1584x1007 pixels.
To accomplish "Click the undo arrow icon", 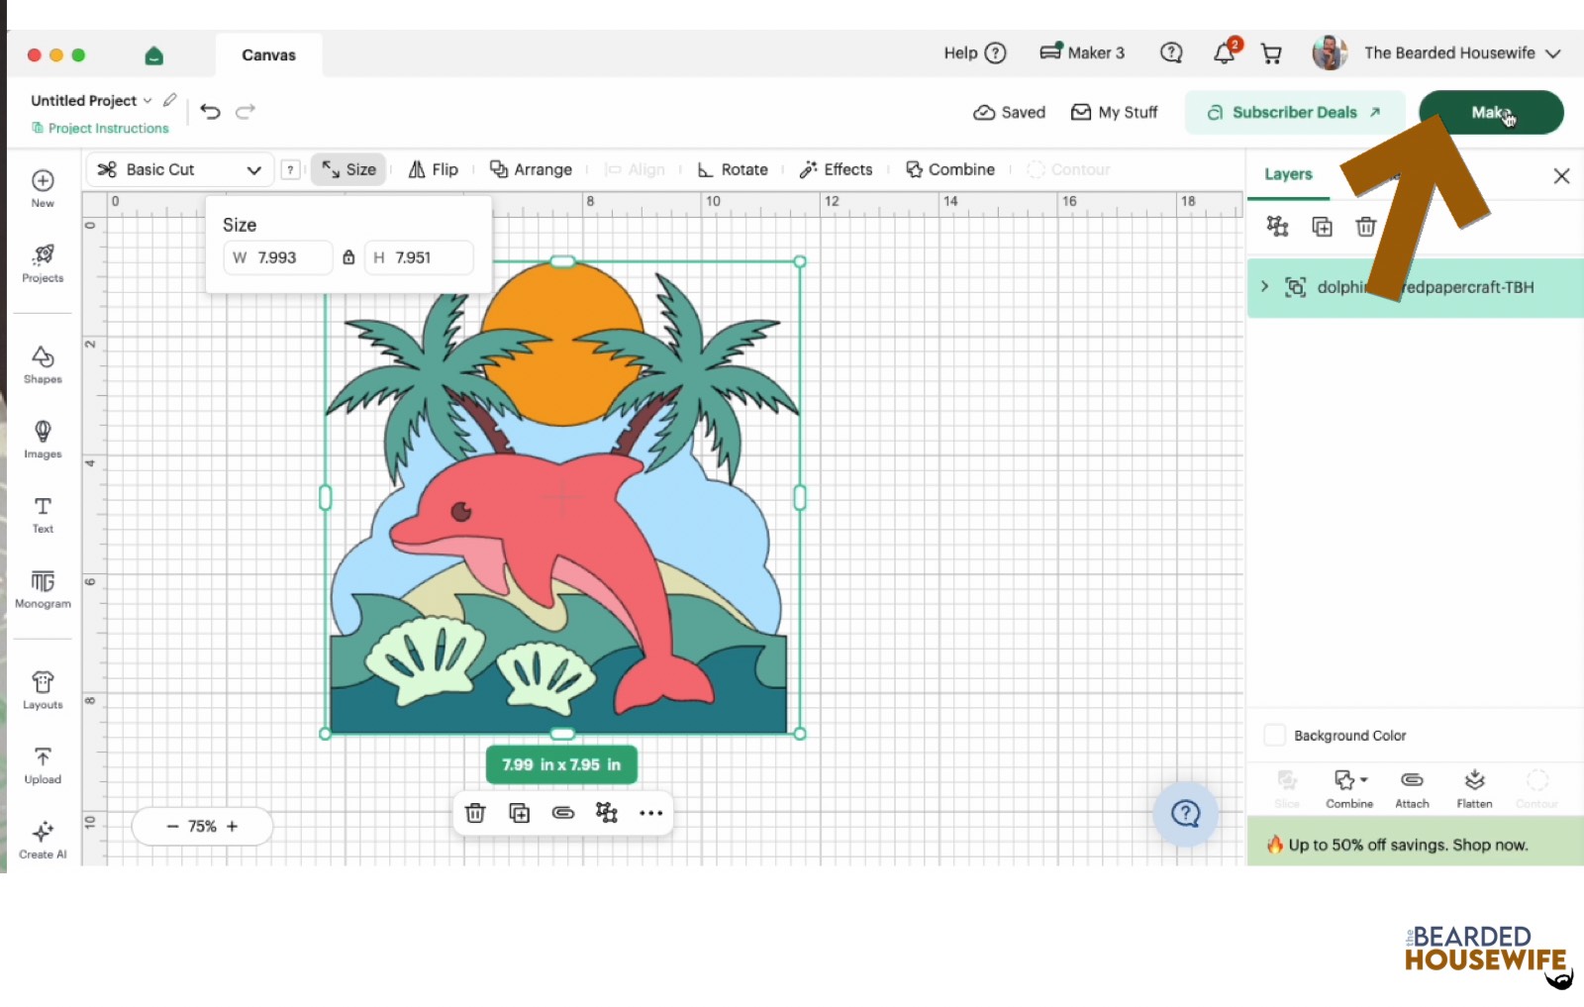I will [210, 111].
